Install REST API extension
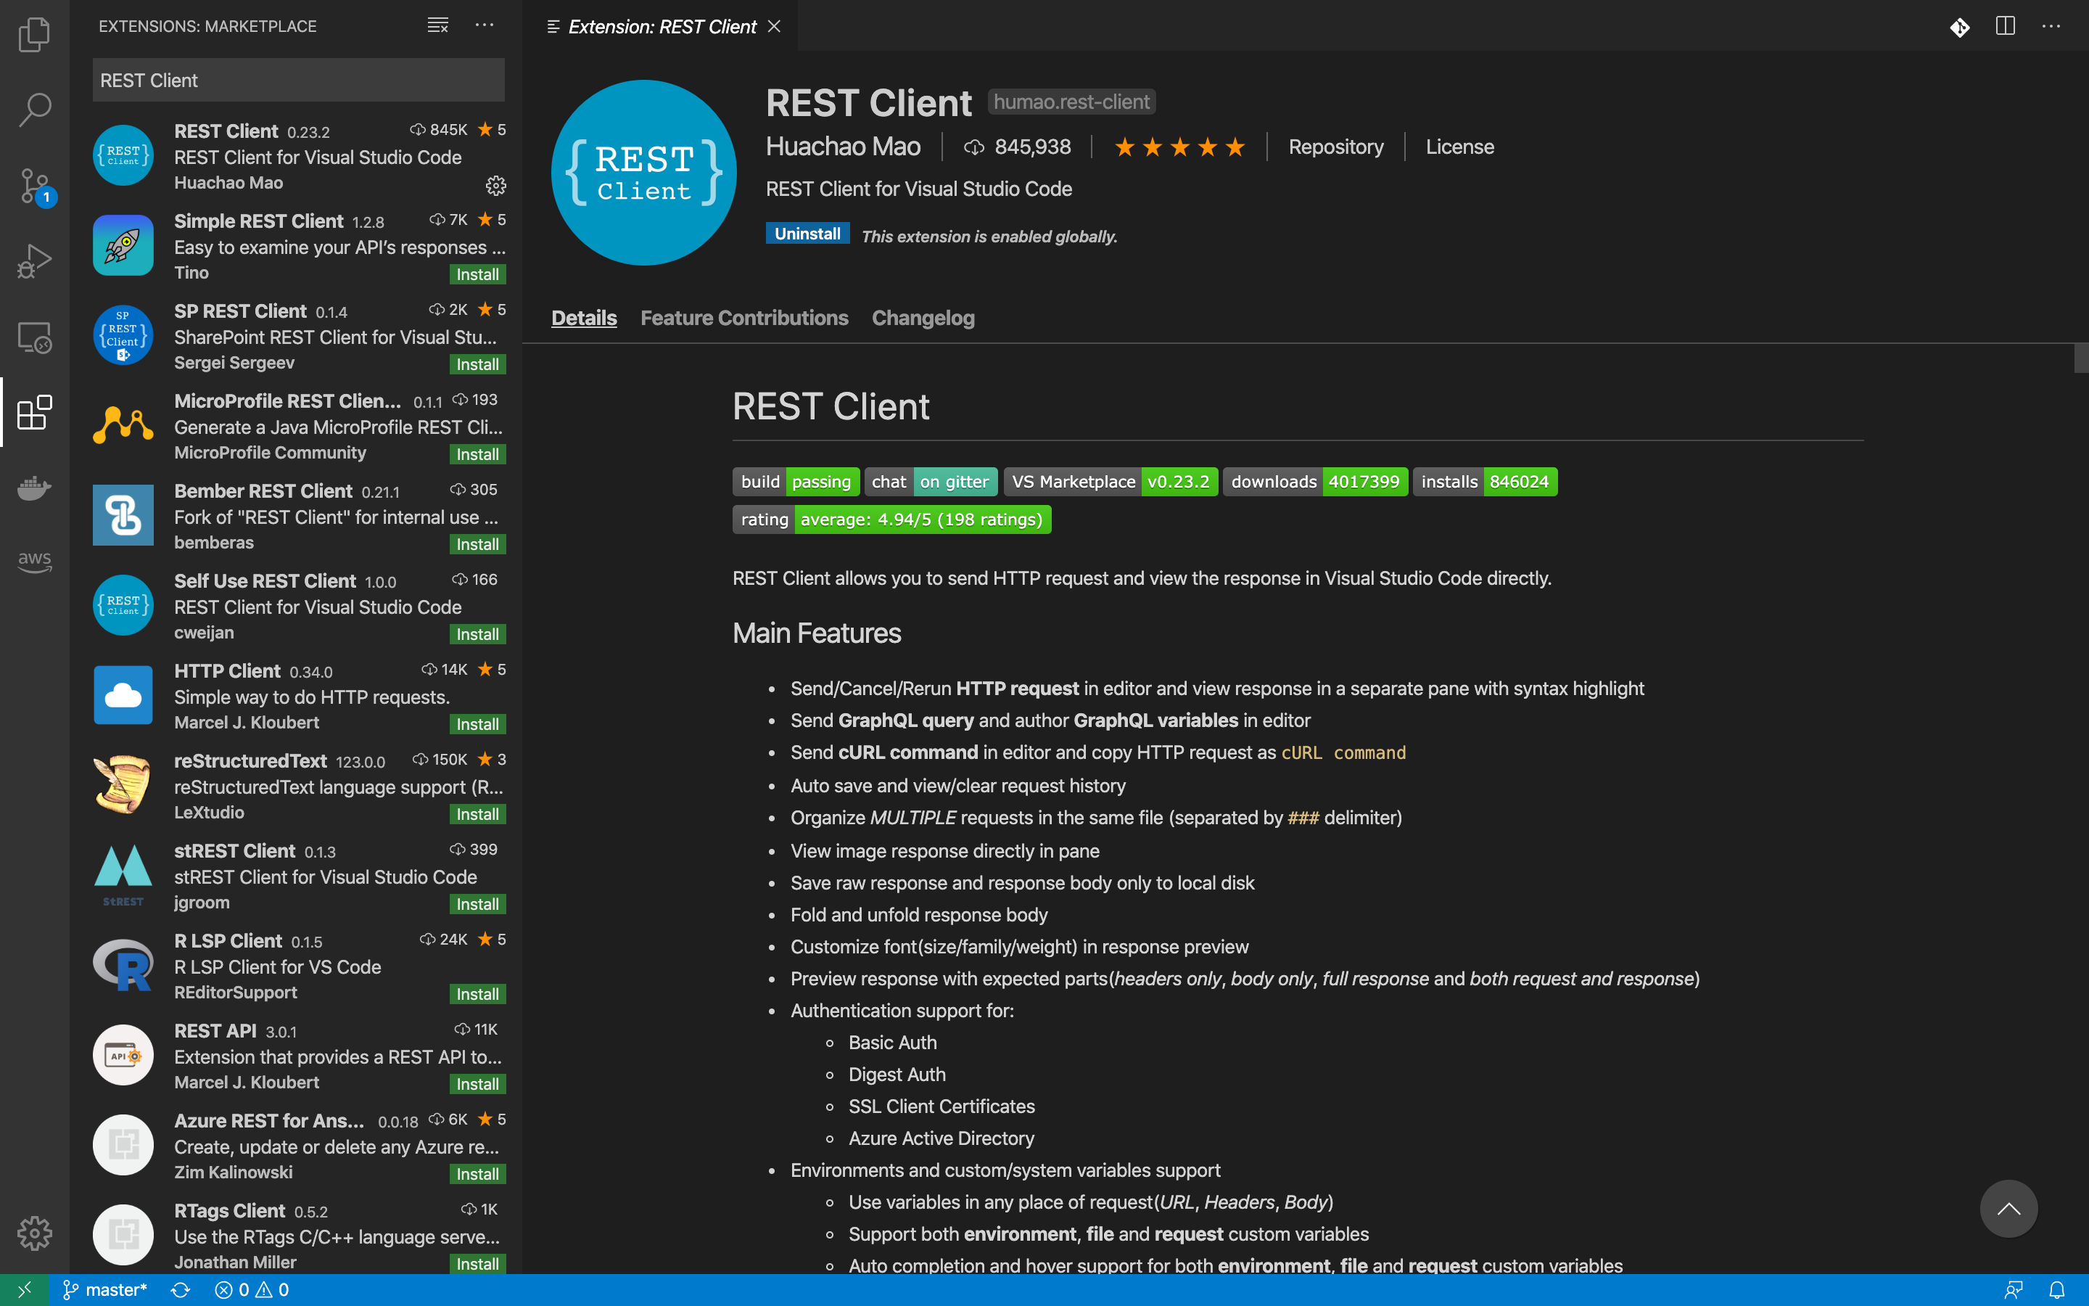This screenshot has width=2089, height=1306. point(477,1084)
